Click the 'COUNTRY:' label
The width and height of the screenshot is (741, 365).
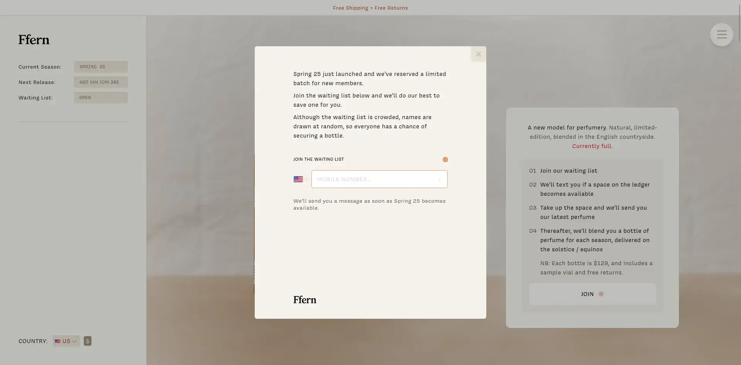click(x=33, y=341)
